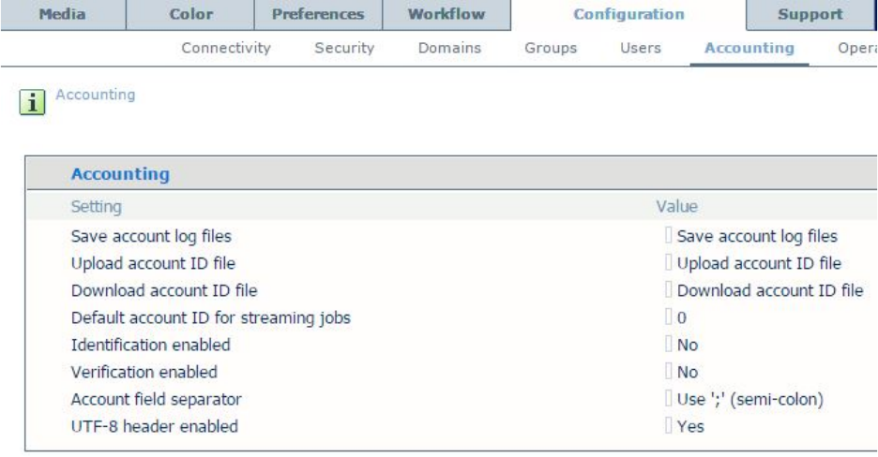Navigate to the Groups page
Image resolution: width=878 pixels, height=457 pixels.
[x=551, y=47]
